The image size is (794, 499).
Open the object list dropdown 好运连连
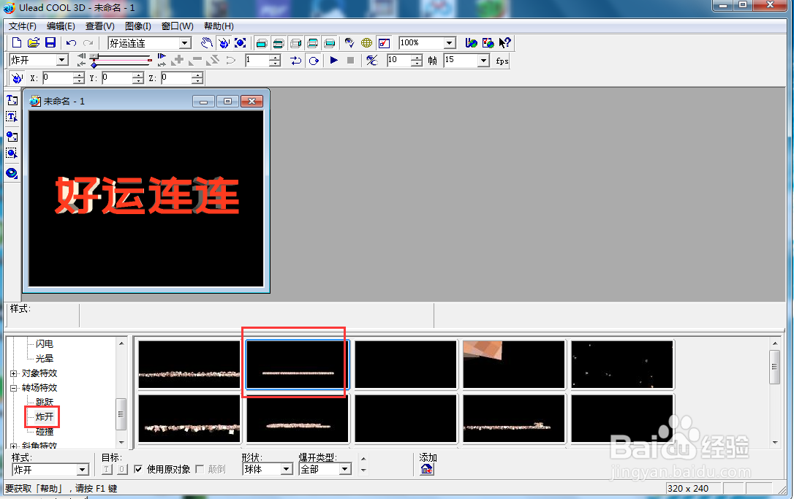click(185, 43)
